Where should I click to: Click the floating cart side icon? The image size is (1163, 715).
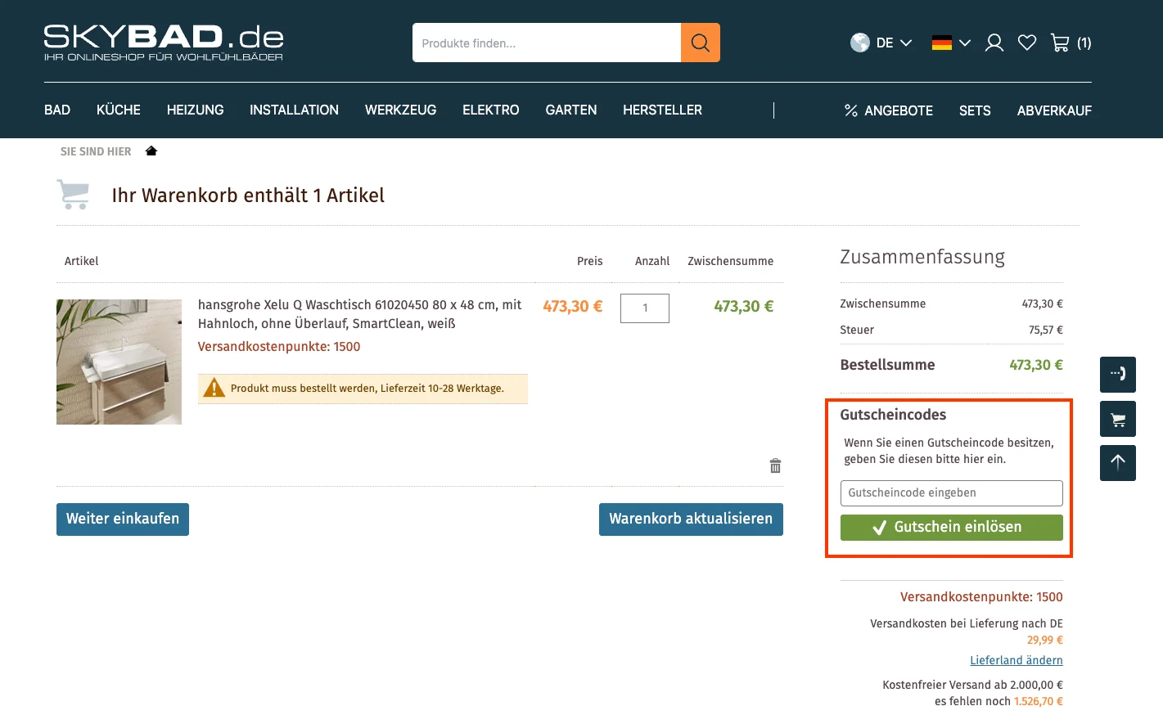1117,419
